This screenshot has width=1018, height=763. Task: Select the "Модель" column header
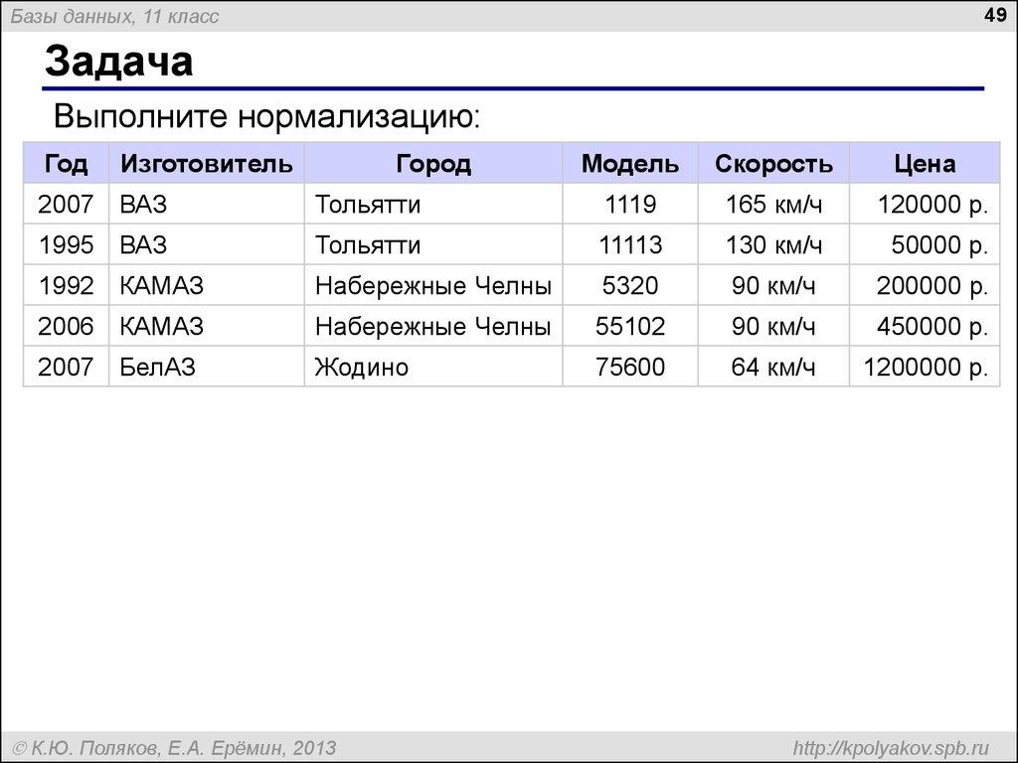630,162
